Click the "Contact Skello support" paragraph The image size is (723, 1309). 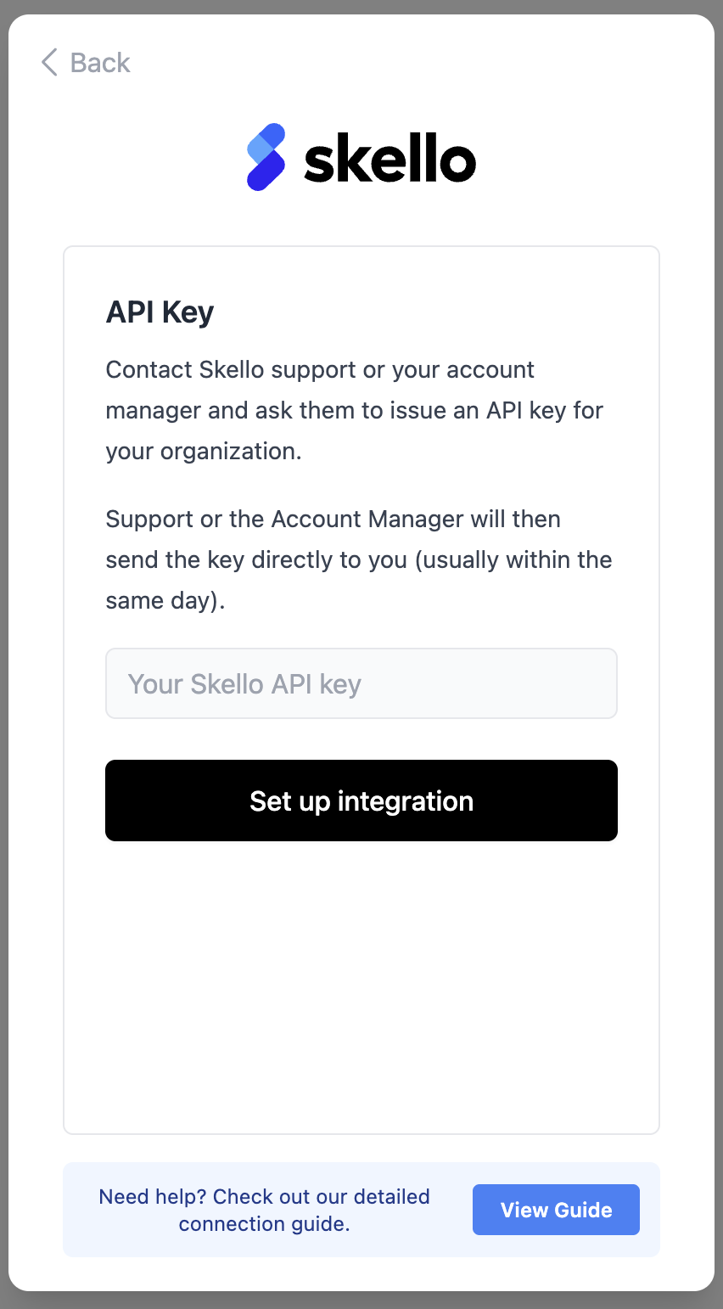point(355,410)
